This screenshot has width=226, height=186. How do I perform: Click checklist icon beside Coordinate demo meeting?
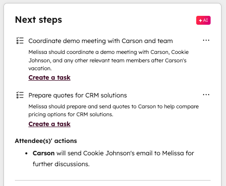tap(20, 41)
